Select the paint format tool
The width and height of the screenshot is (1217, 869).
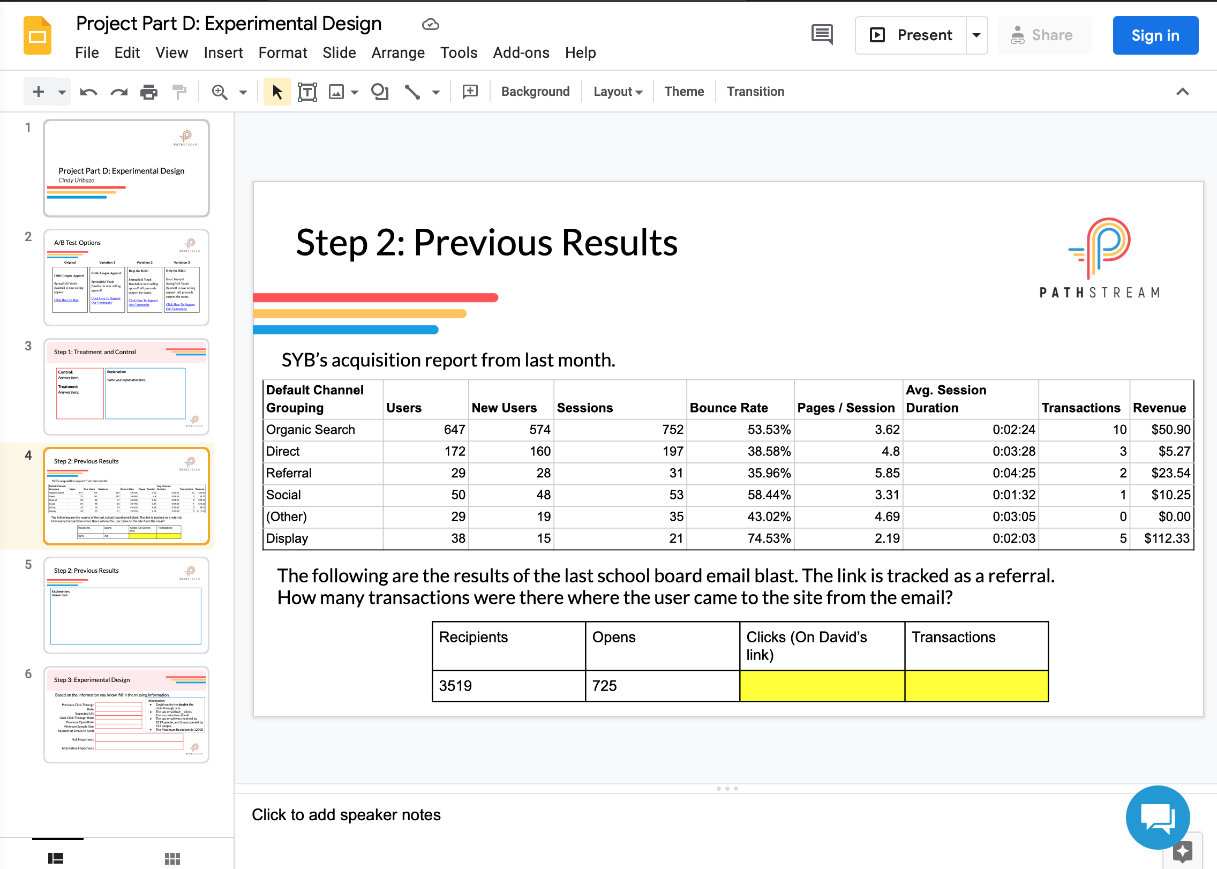pos(179,92)
